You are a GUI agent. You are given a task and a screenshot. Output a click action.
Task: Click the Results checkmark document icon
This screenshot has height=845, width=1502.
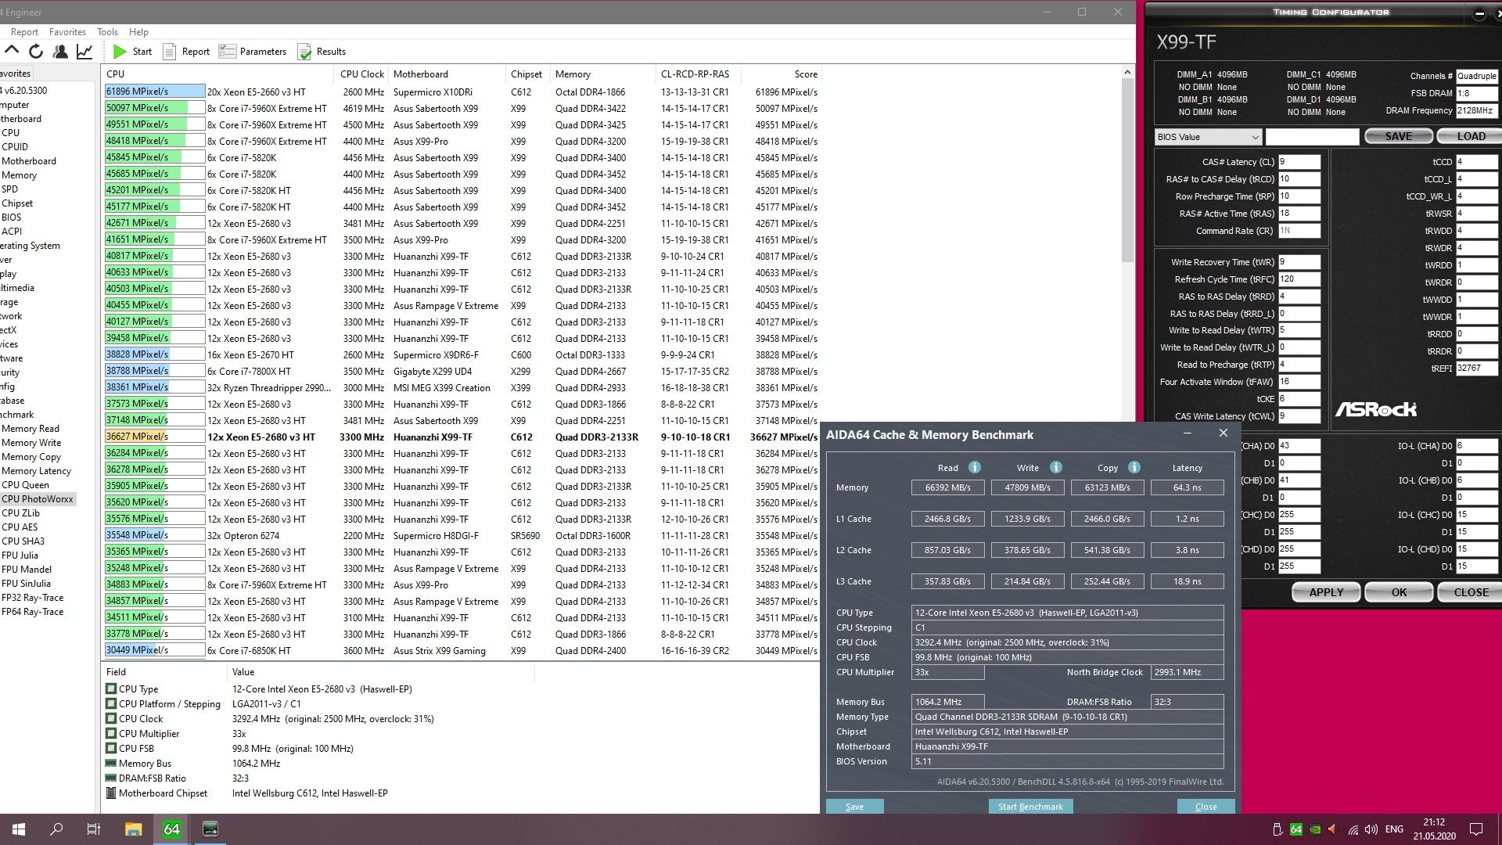tap(304, 52)
